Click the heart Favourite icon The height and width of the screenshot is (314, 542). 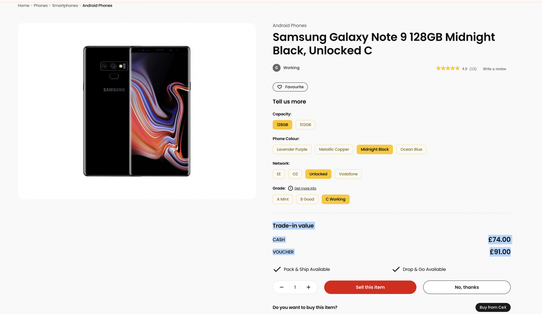[279, 87]
